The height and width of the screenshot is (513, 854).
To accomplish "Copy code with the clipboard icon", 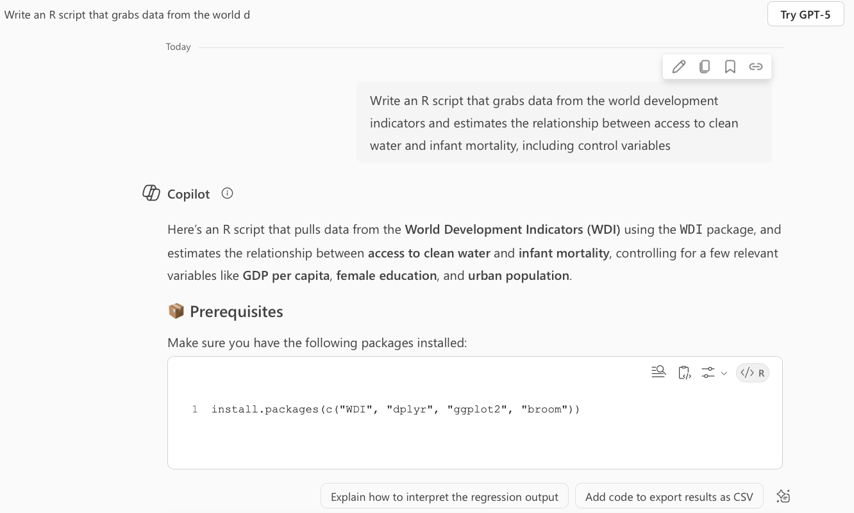I will coord(684,373).
